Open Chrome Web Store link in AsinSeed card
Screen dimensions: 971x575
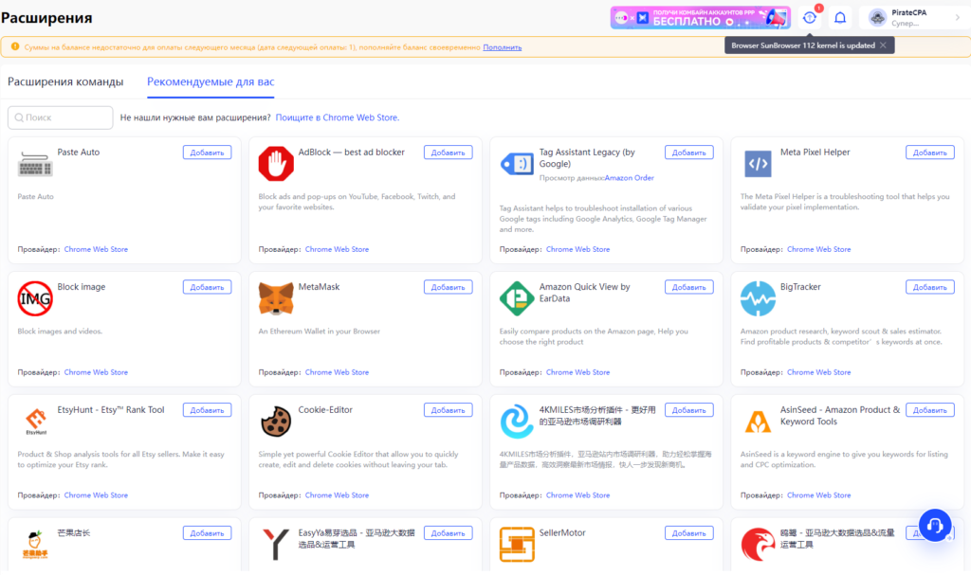coord(818,495)
